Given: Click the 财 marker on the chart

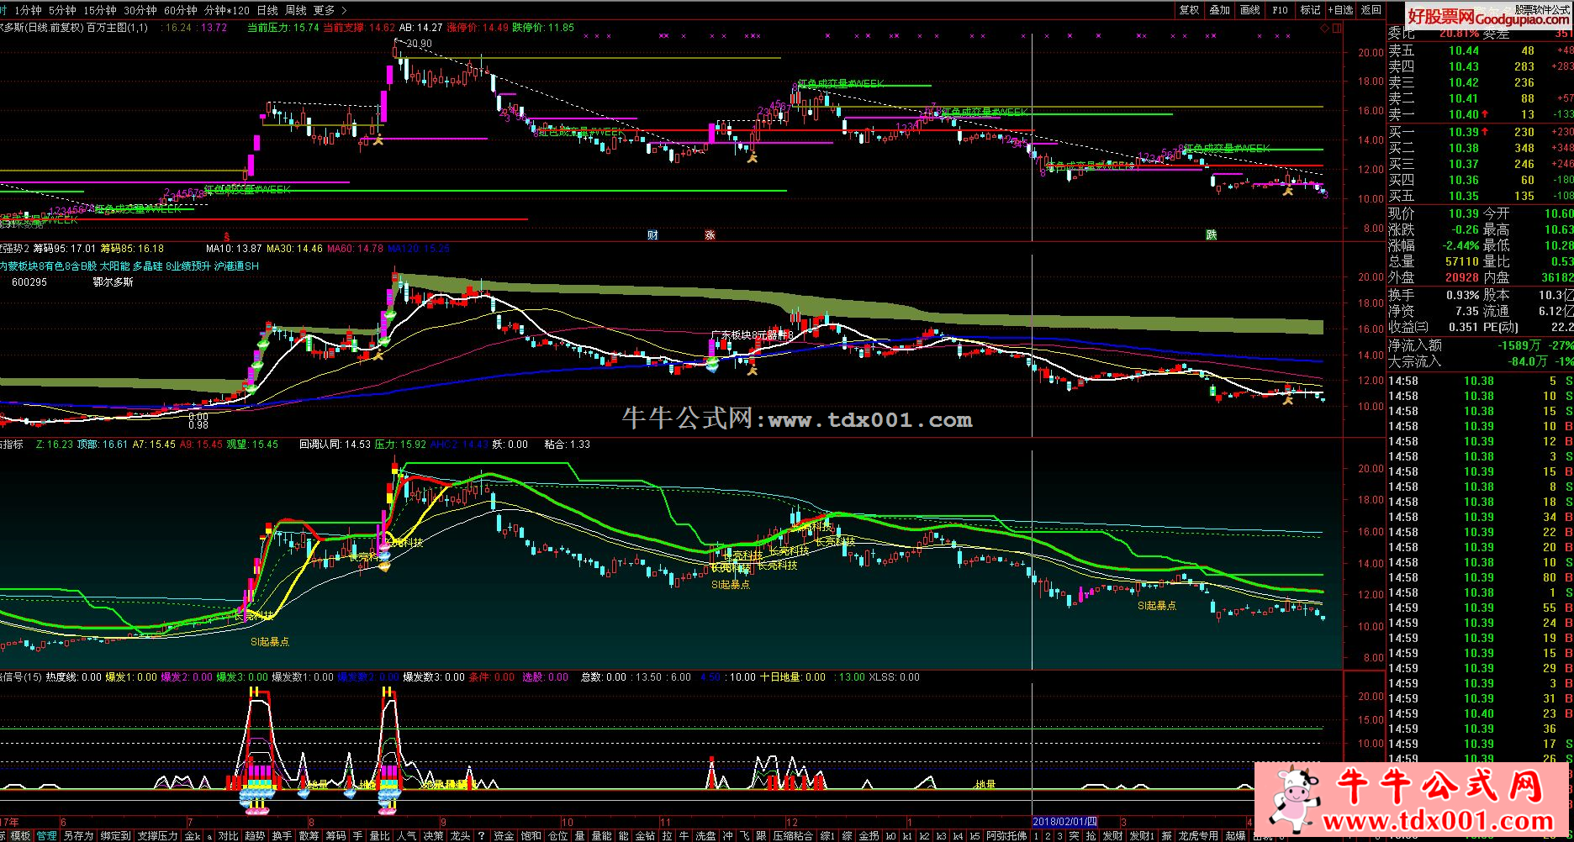Looking at the screenshot, I should [x=652, y=235].
